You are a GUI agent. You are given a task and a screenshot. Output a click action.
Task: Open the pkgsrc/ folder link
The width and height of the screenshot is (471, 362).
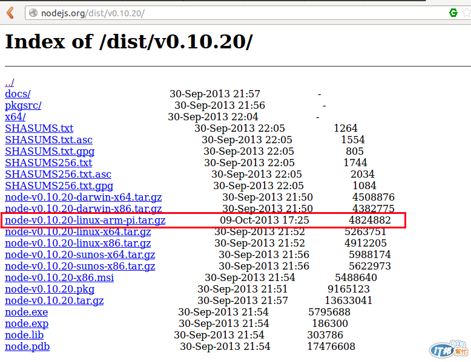pyautogui.click(x=23, y=105)
